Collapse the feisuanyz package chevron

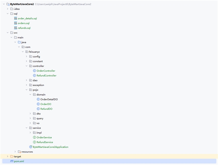coord(23,52)
